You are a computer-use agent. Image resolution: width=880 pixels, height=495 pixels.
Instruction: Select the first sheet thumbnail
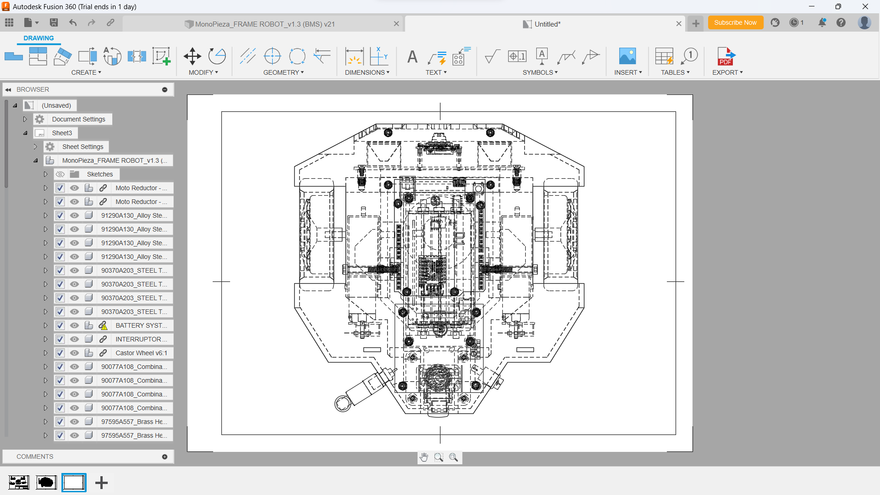[x=19, y=482]
